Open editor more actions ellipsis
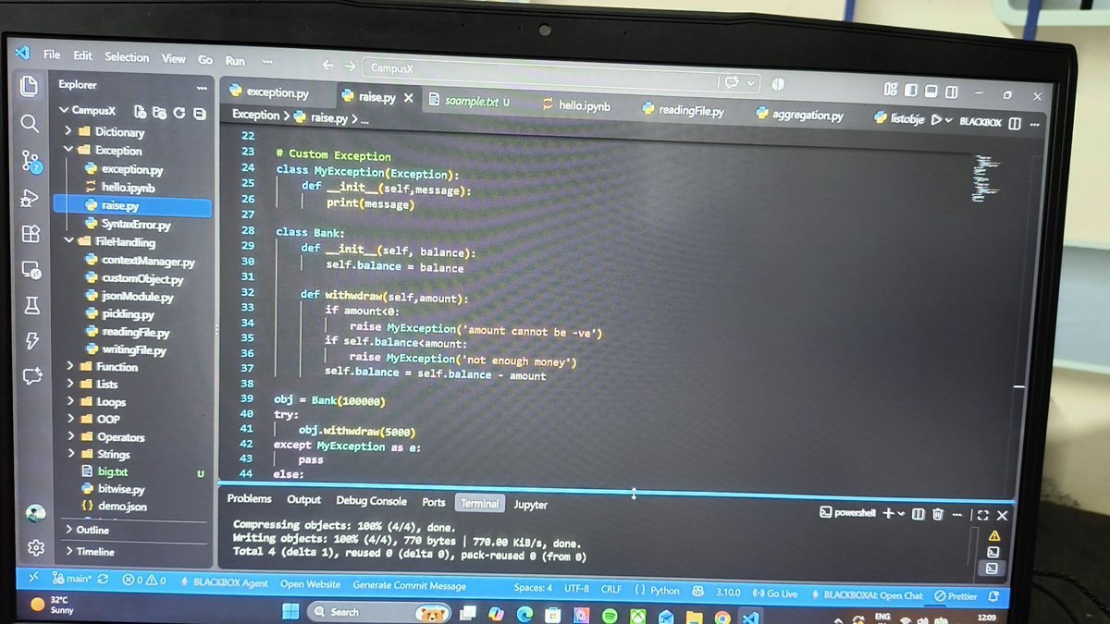This screenshot has height=624, width=1110. (x=1034, y=124)
